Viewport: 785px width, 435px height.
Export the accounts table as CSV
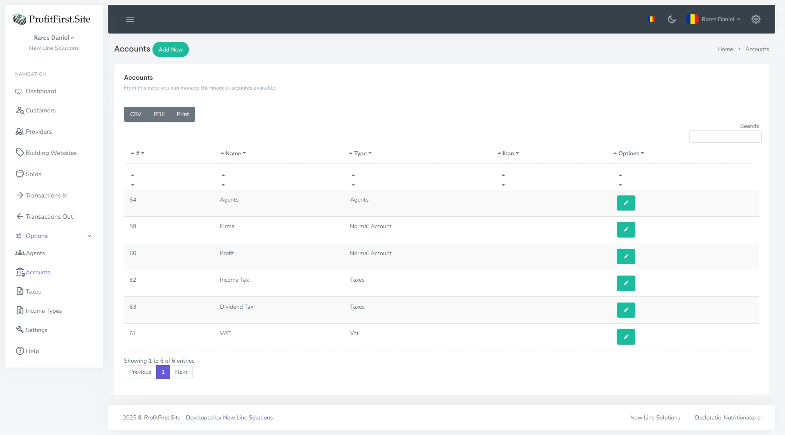coord(136,114)
